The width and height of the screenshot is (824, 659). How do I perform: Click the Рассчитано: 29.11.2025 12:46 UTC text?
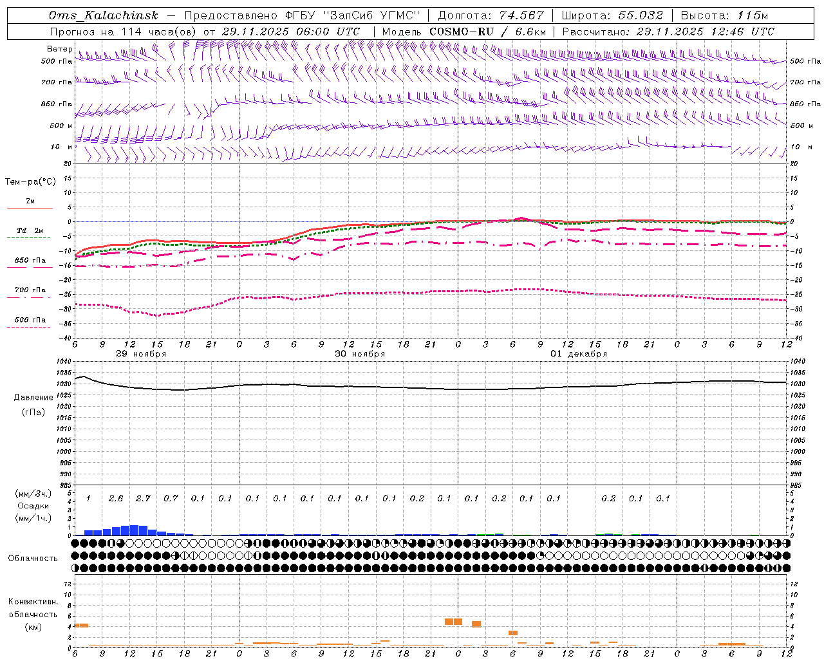pyautogui.click(x=668, y=32)
